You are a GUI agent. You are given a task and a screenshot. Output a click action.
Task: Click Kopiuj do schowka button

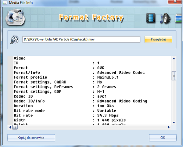tap(31, 138)
